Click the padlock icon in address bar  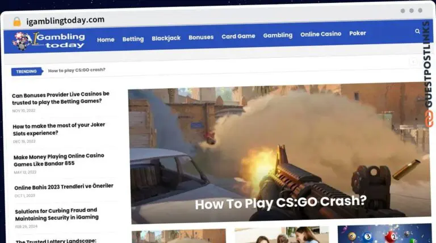(16, 22)
